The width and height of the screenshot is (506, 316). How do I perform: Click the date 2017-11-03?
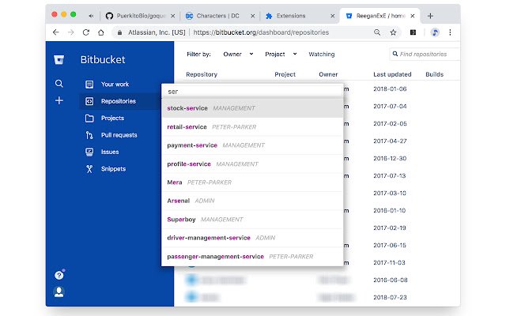[389, 263]
